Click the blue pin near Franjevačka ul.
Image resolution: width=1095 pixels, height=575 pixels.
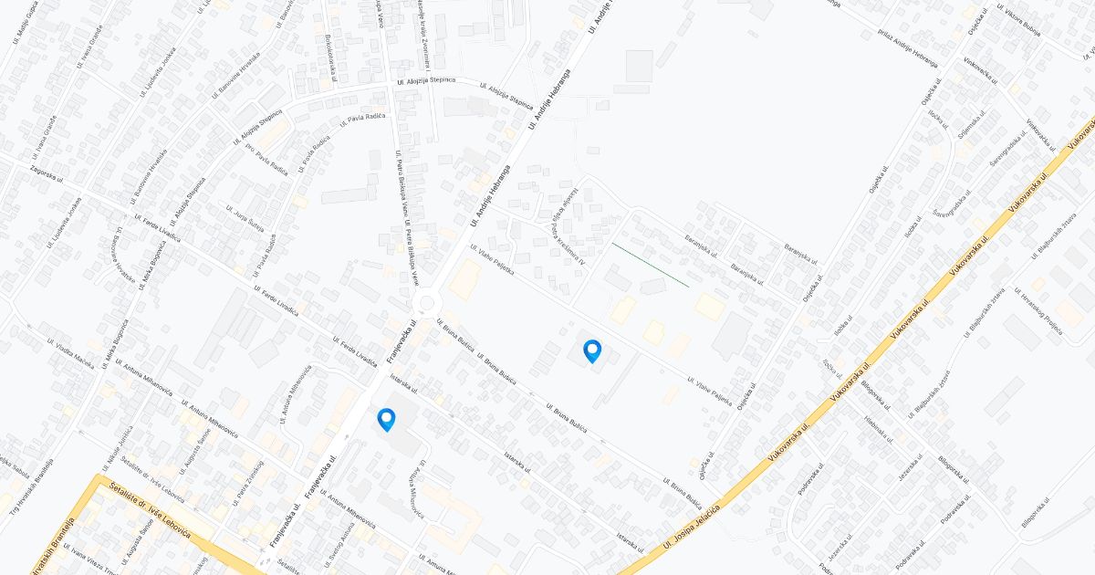[x=387, y=420]
